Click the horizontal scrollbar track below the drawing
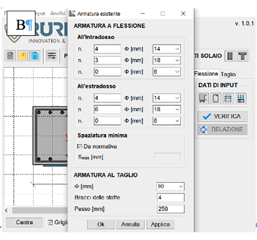Screen dimensions: 257x240 pyautogui.click(x=40, y=210)
